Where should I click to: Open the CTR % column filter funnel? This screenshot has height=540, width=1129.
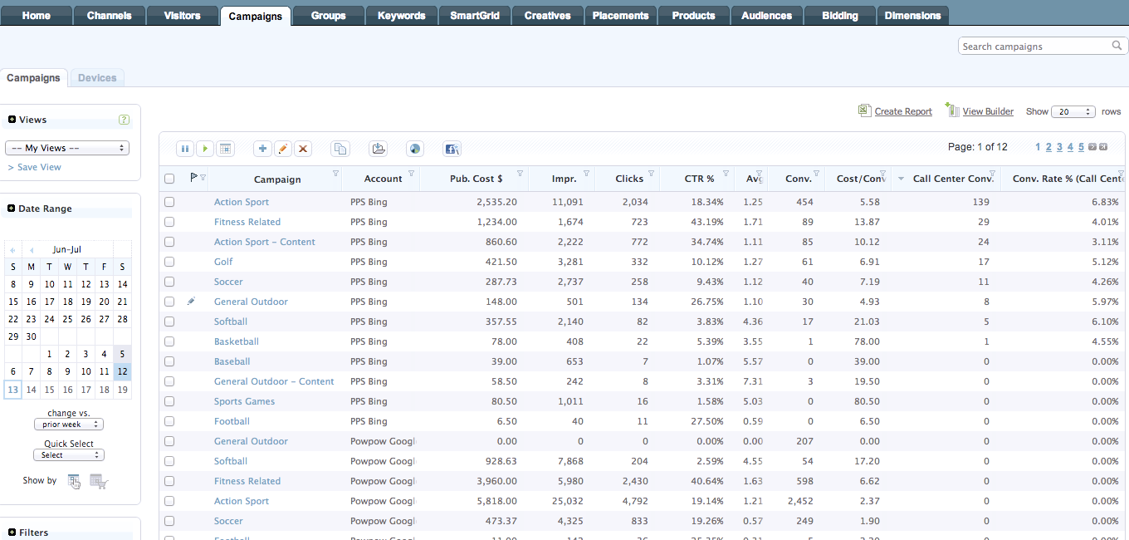point(726,174)
